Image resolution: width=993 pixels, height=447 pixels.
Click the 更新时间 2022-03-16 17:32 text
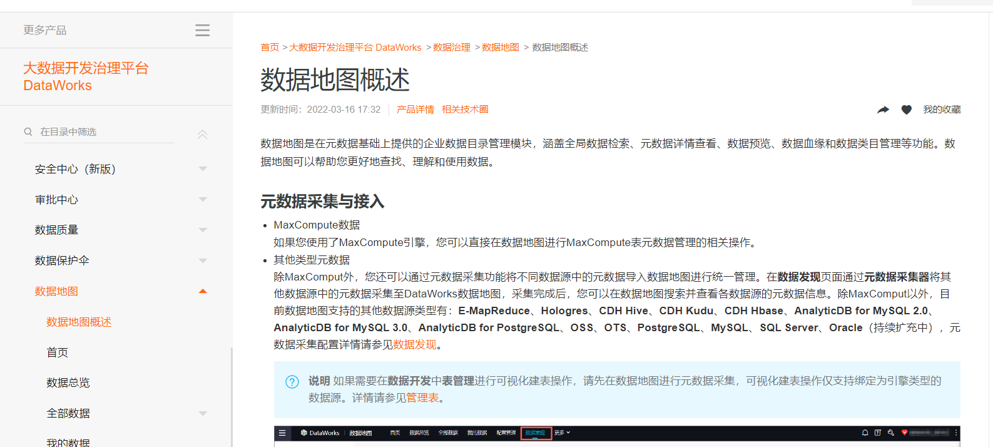pos(320,110)
